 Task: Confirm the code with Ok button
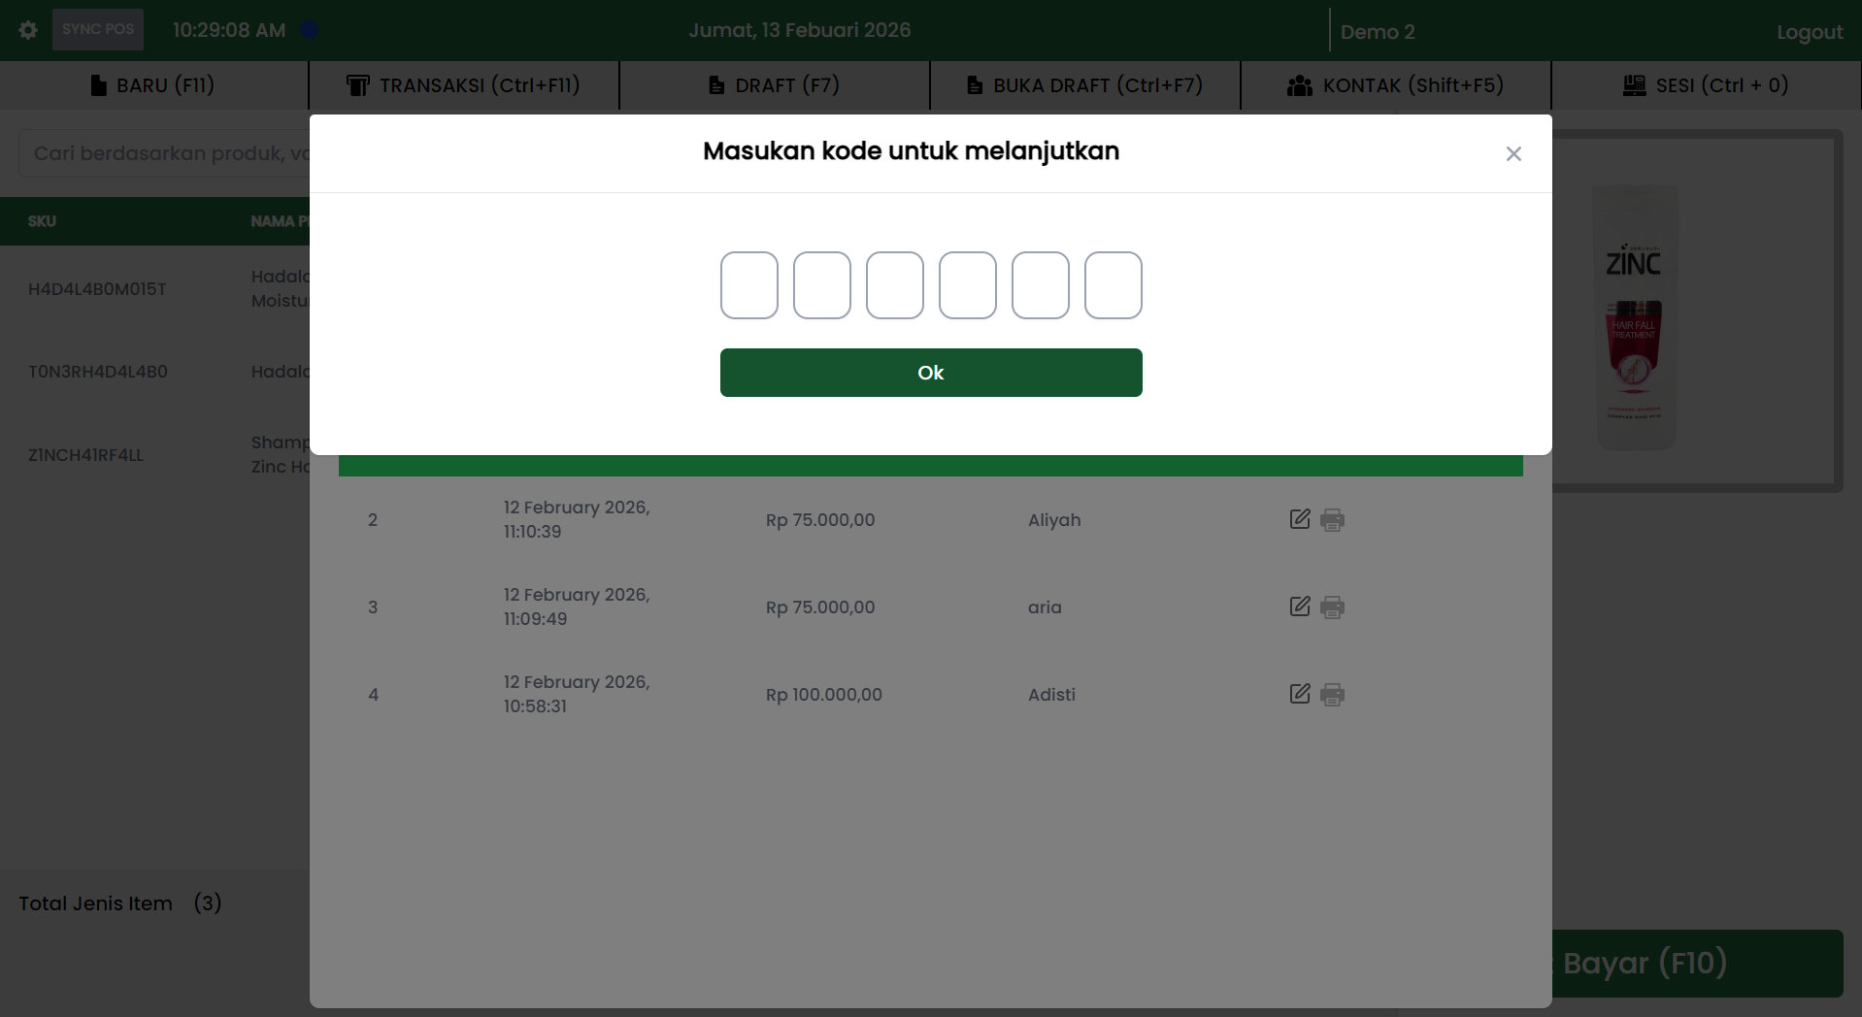[x=930, y=373]
